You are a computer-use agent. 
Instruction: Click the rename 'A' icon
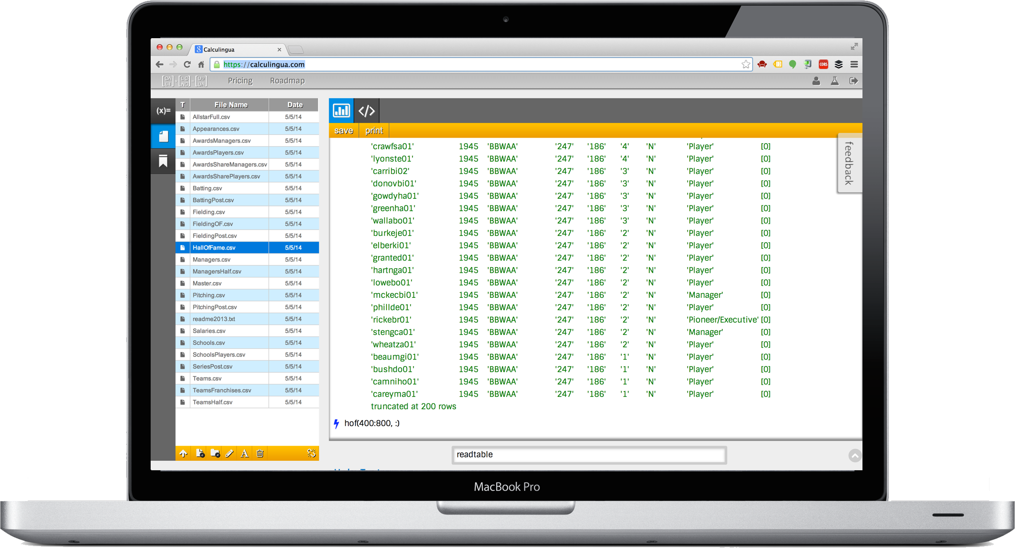[244, 453]
